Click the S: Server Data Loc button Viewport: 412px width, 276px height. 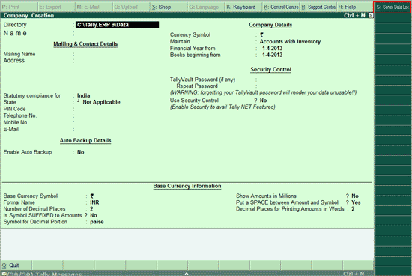pyautogui.click(x=393, y=7)
